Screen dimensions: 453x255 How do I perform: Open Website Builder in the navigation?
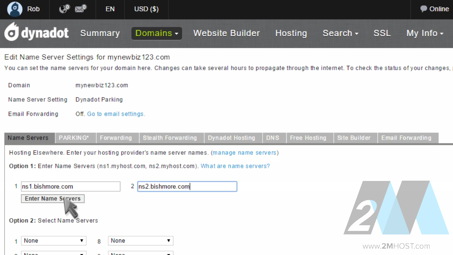(226, 33)
